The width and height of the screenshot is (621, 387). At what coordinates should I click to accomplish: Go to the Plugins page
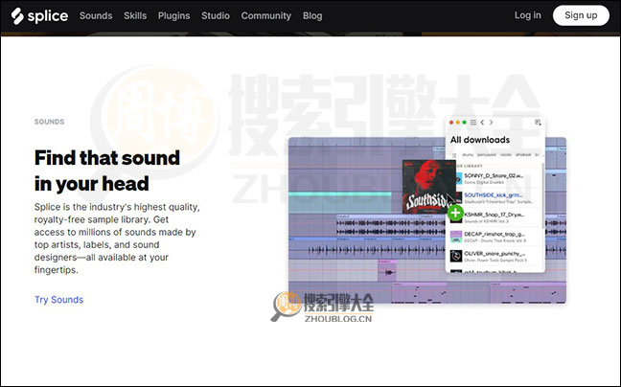(173, 16)
